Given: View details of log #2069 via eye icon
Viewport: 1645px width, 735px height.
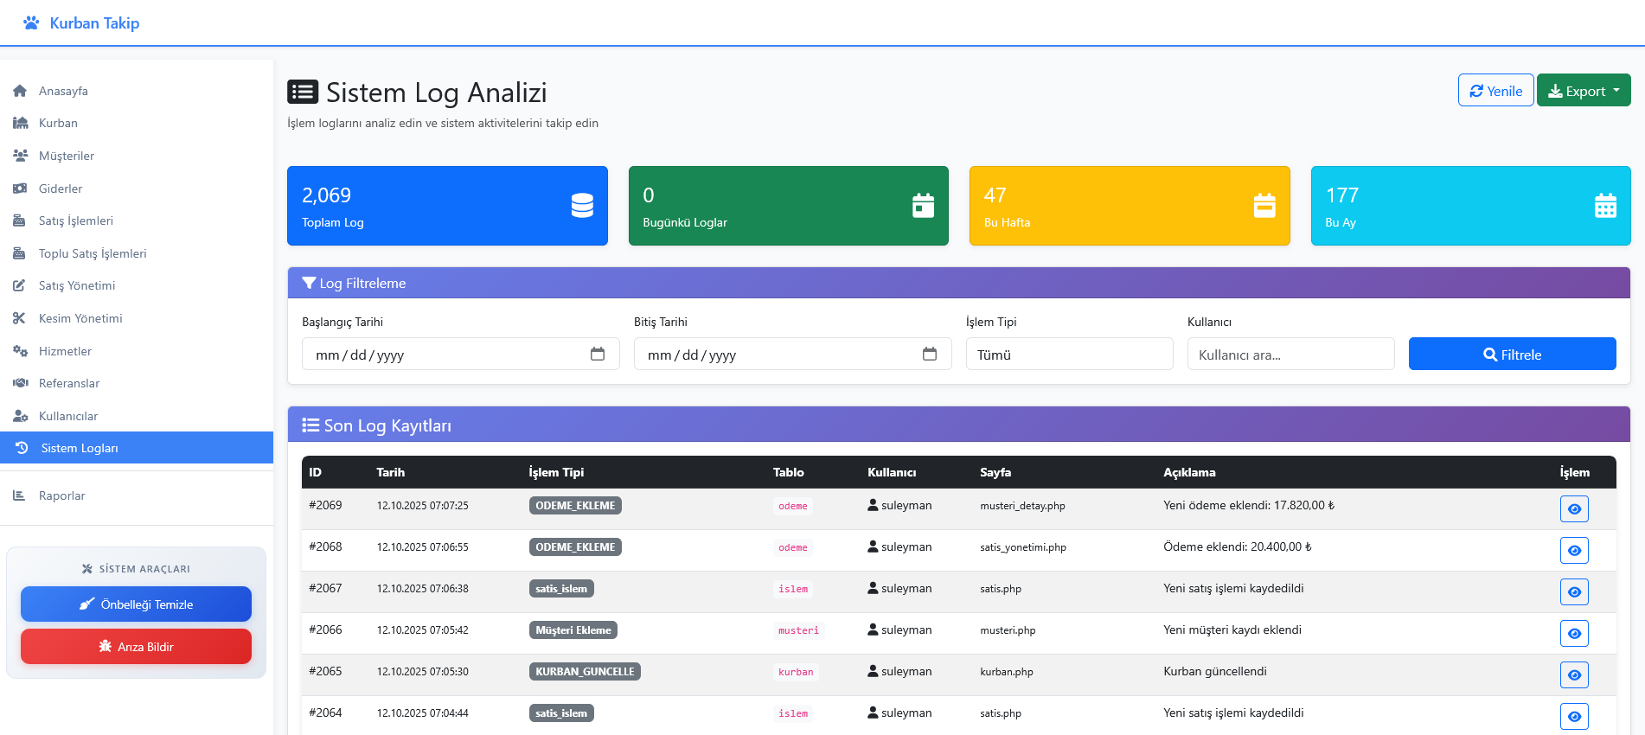Looking at the screenshot, I should point(1574,509).
